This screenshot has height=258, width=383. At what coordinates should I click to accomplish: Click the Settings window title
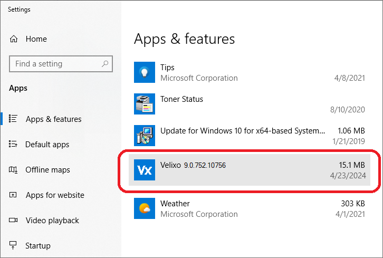tap(19, 9)
